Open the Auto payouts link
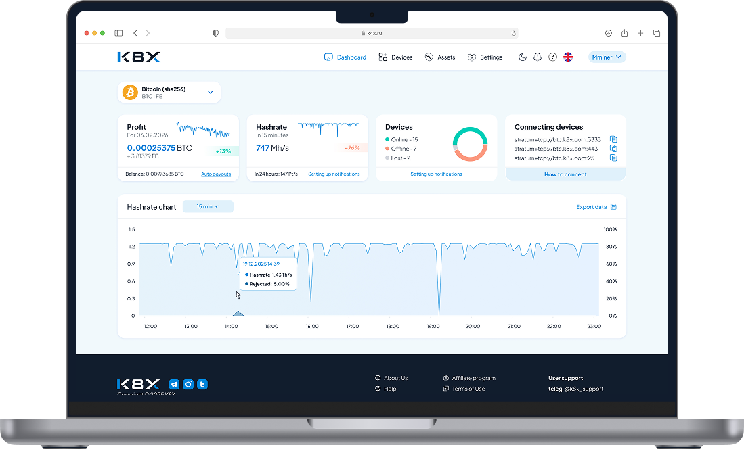This screenshot has height=449, width=744. (x=216, y=174)
